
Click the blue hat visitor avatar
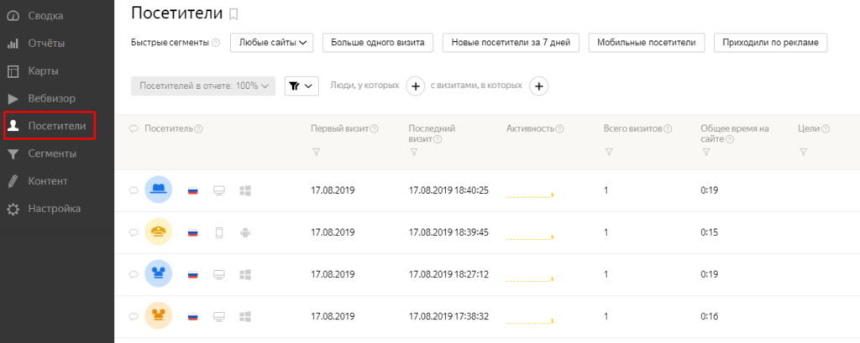(x=159, y=190)
